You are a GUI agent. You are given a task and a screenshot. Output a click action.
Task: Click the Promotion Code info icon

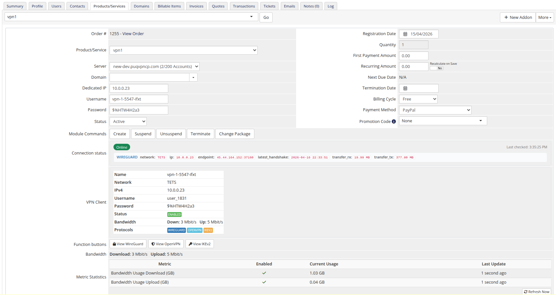394,121
